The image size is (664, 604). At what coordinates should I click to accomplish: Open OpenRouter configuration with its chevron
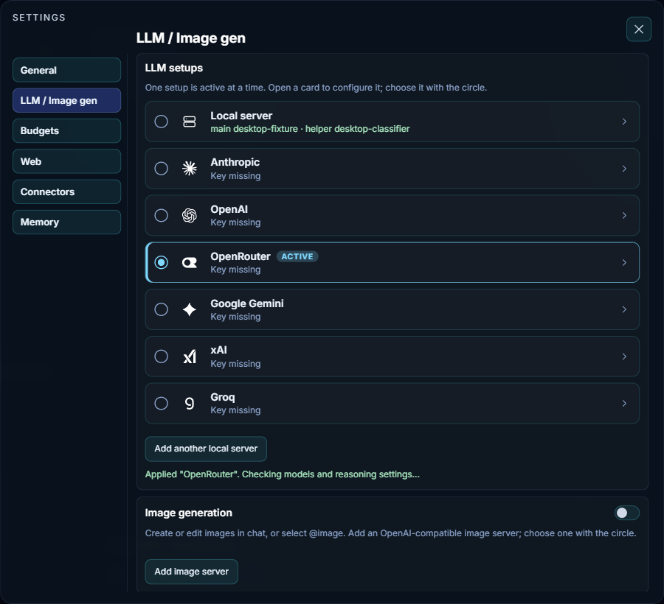click(624, 262)
